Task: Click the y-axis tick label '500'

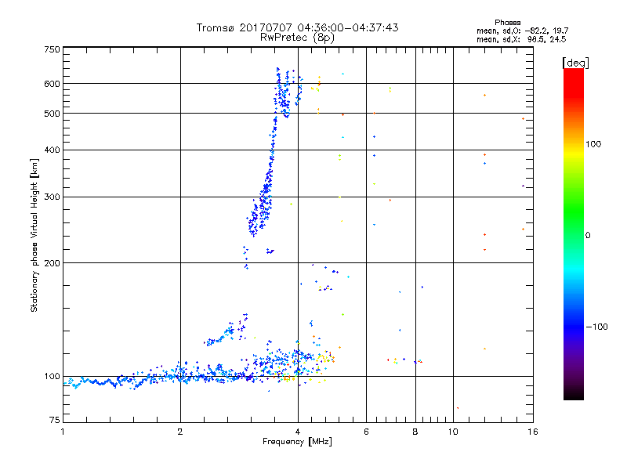Action: [x=52, y=114]
